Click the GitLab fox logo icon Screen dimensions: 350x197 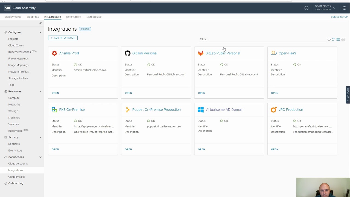coord(201,53)
